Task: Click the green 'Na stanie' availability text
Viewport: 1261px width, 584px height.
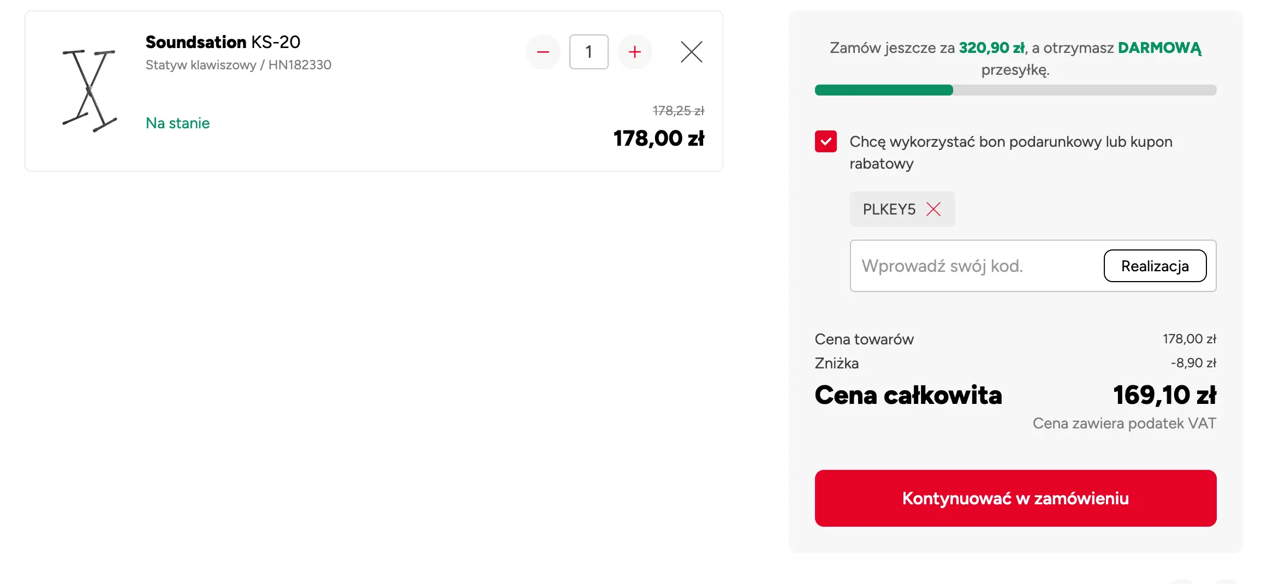Action: click(x=177, y=123)
